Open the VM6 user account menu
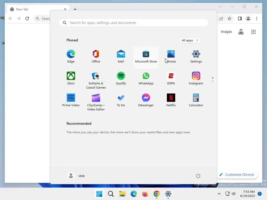The width and height of the screenshot is (267, 200). [x=76, y=176]
